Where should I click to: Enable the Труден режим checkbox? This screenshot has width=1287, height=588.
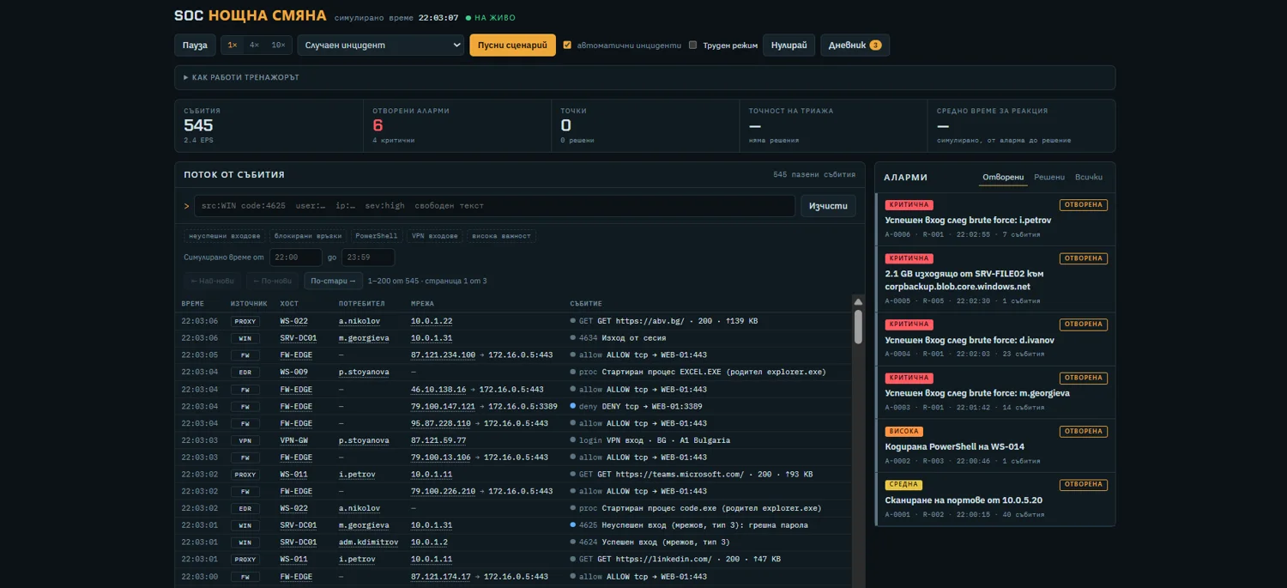click(x=692, y=45)
